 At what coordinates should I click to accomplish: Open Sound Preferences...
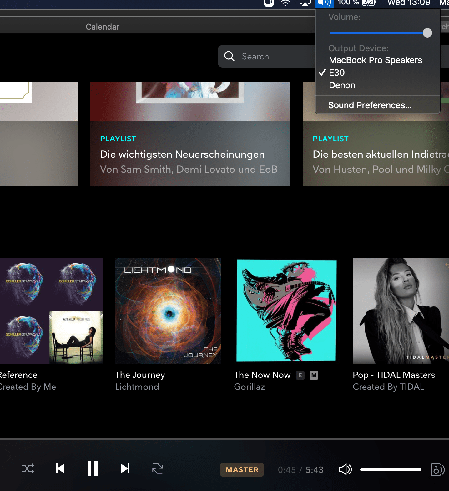click(x=370, y=105)
